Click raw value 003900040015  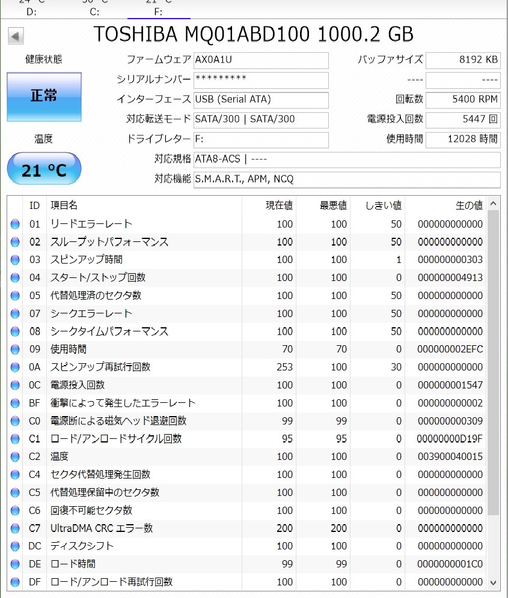tap(450, 457)
